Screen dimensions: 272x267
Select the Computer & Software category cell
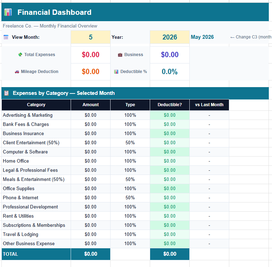(x=36, y=152)
